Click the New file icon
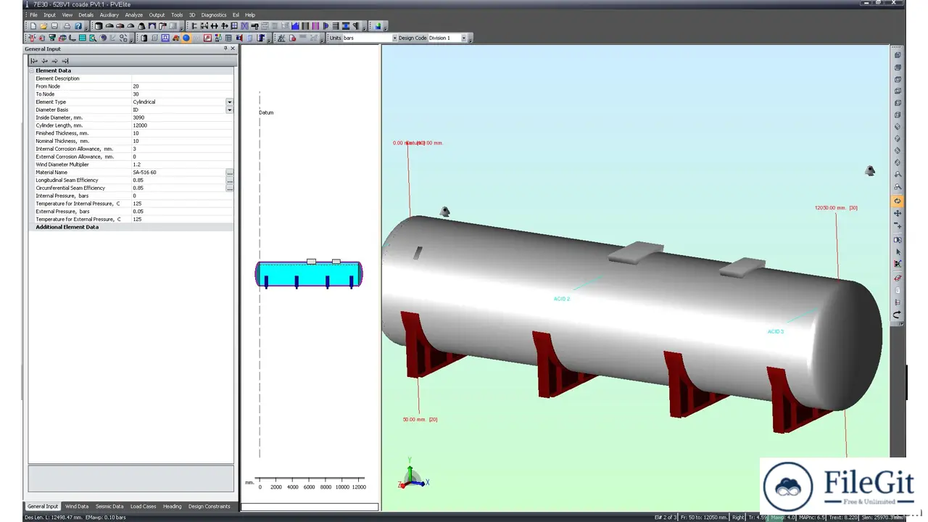Image resolution: width=928 pixels, height=522 pixels. tap(33, 26)
